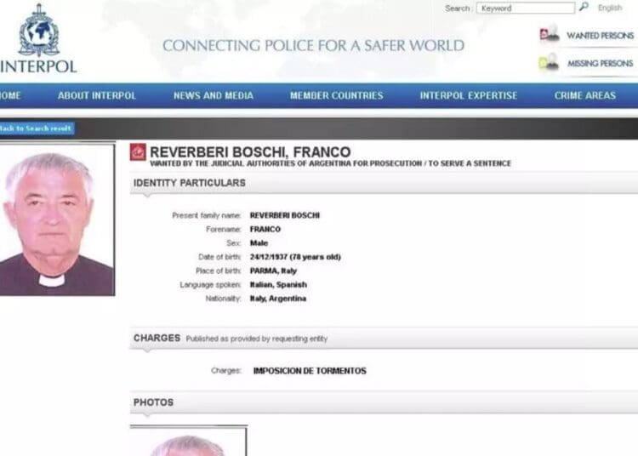
Task: Click Back to Search result button
Action: point(37,128)
